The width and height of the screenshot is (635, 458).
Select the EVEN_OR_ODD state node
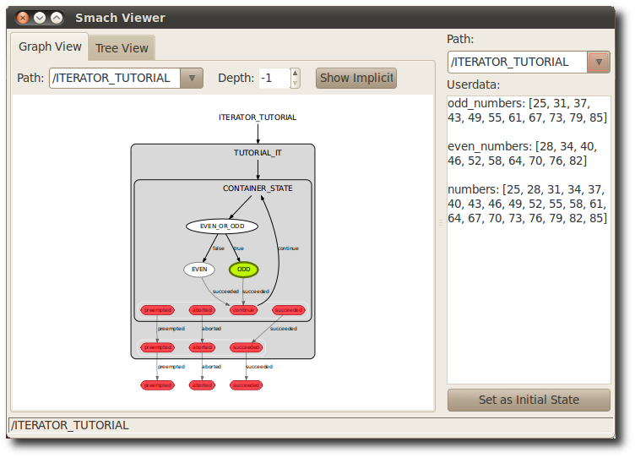pyautogui.click(x=221, y=226)
